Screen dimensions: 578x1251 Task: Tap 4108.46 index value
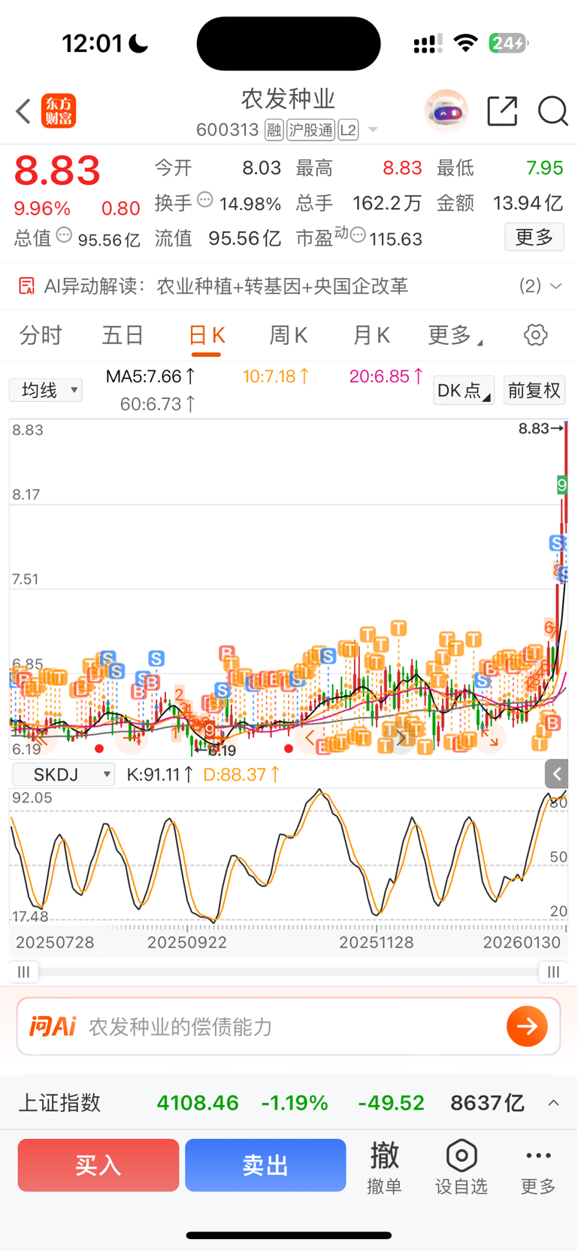tap(198, 1103)
